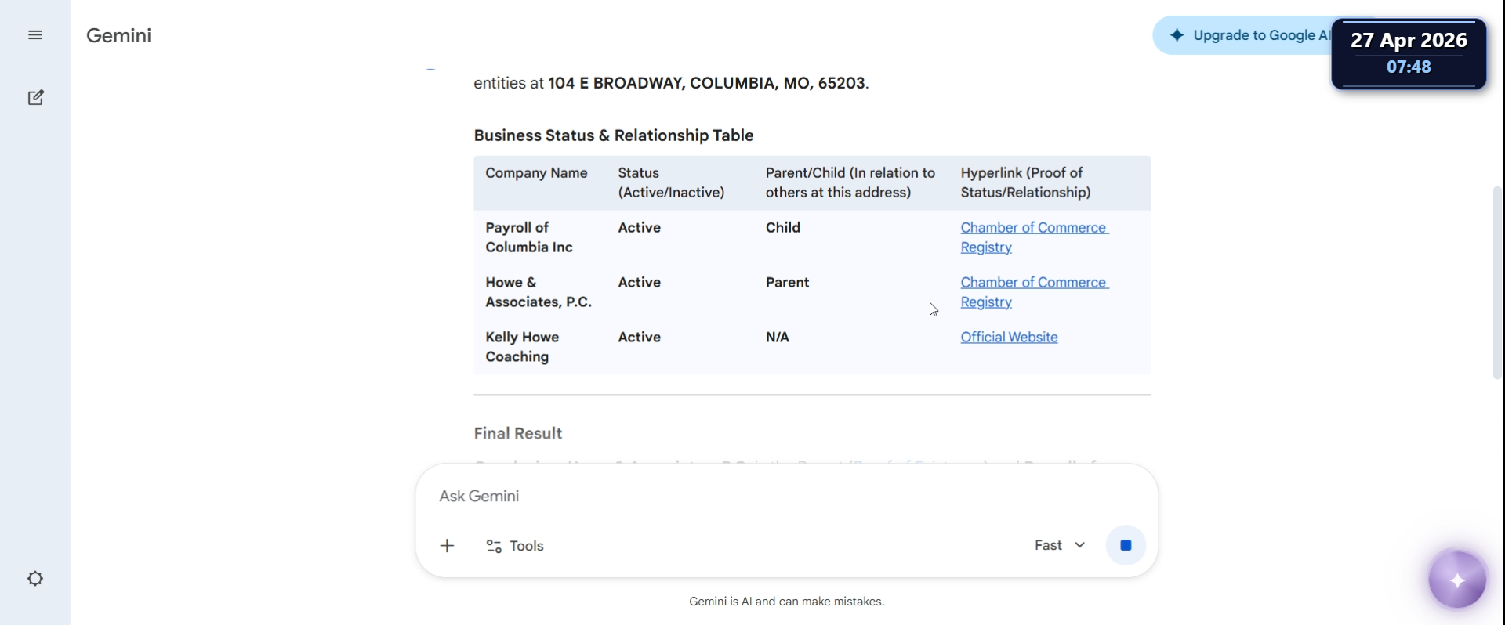This screenshot has height=625, width=1505.
Task: Click the plus add files icon
Action: coord(448,546)
